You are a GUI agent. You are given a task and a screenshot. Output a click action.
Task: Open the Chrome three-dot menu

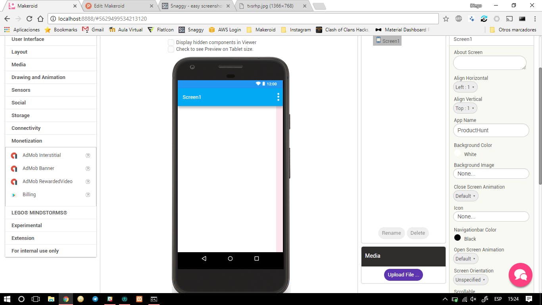534,19
